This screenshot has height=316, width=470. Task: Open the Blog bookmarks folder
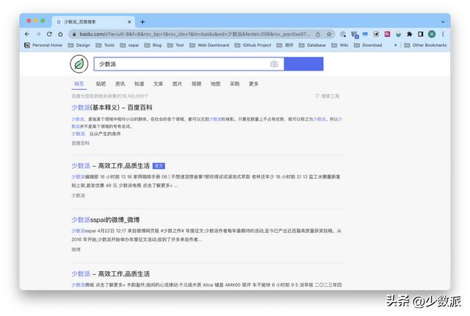(x=153, y=45)
